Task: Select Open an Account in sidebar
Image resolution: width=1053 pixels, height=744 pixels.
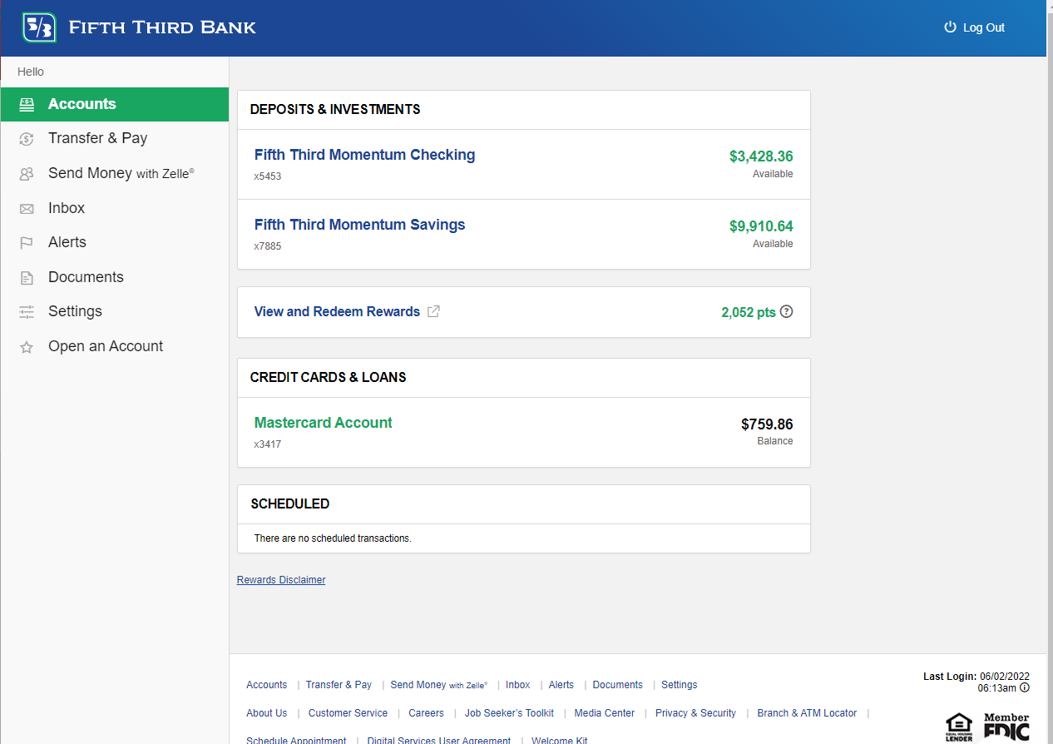Action: [114, 346]
